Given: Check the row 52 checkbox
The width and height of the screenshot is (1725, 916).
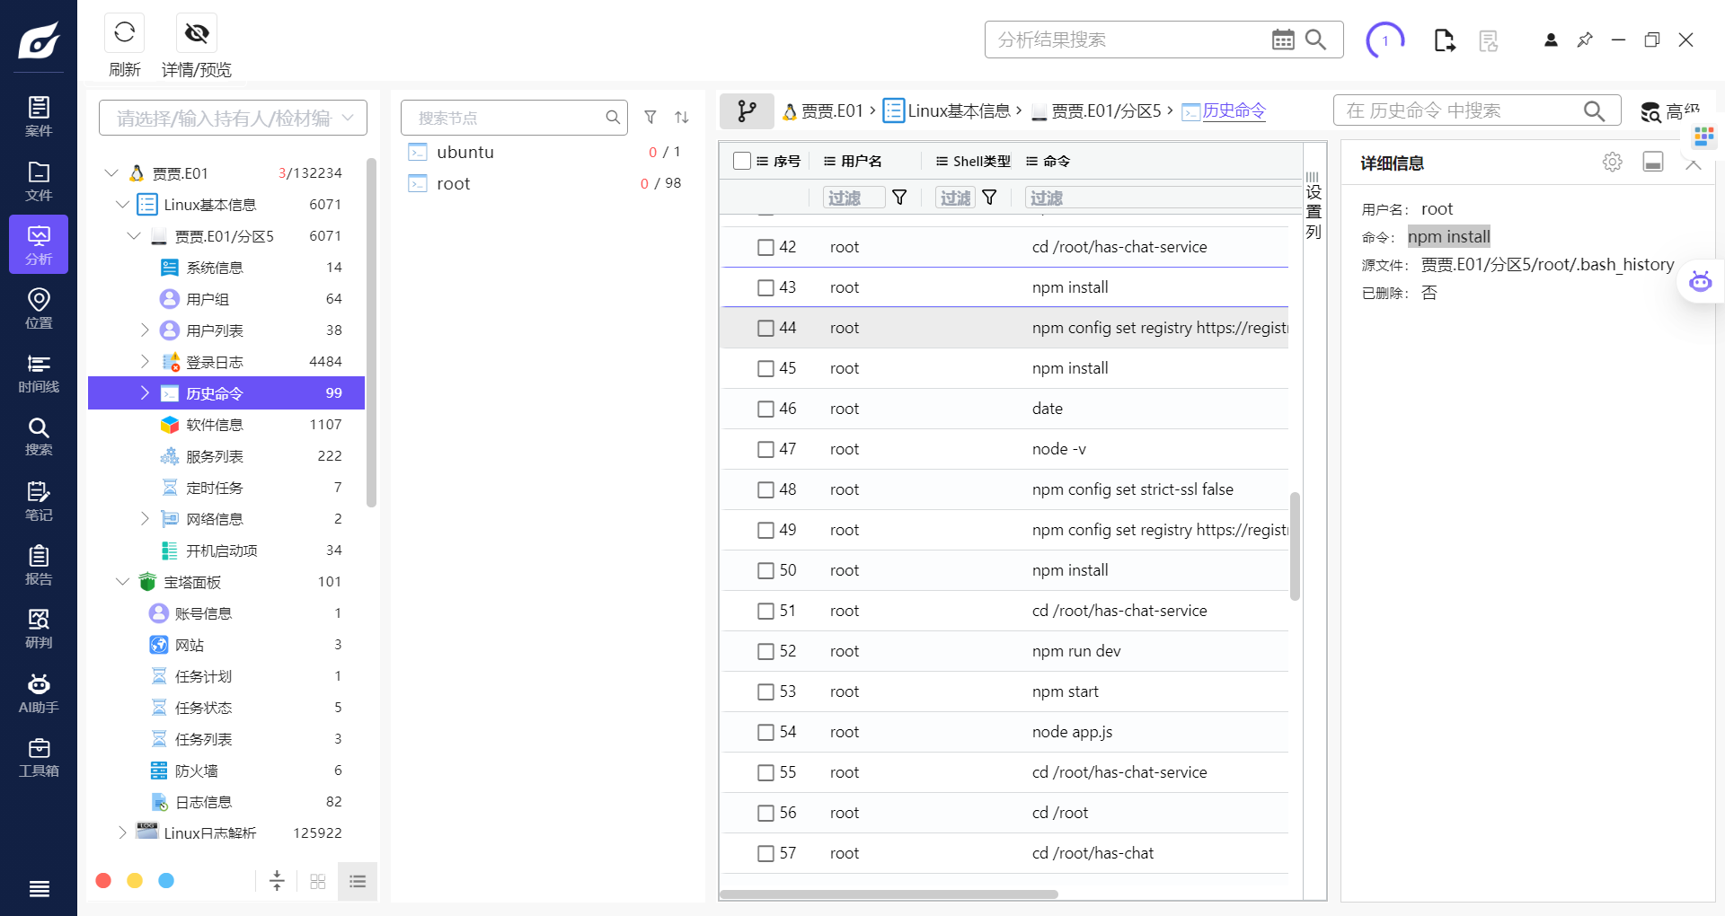Looking at the screenshot, I should (765, 651).
